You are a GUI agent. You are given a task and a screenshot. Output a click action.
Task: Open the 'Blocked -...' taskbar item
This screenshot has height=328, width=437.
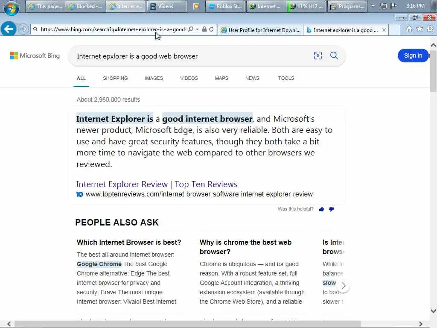coord(86,6)
